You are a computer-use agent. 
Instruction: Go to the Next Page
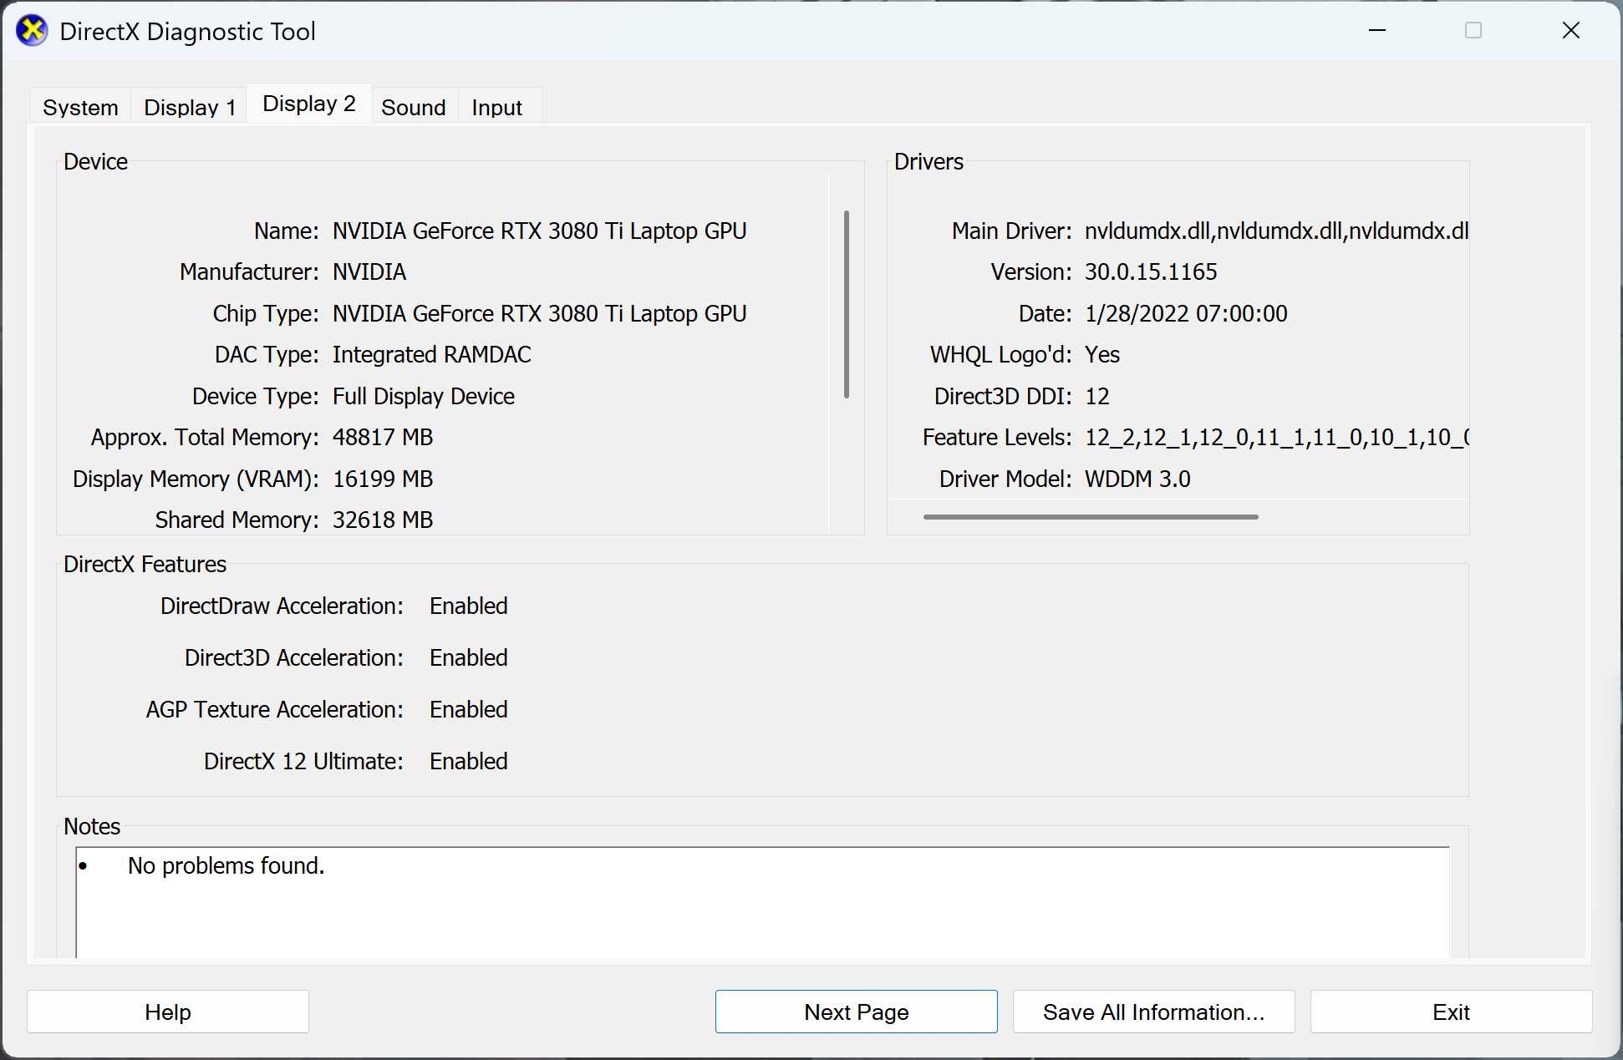point(856,1012)
